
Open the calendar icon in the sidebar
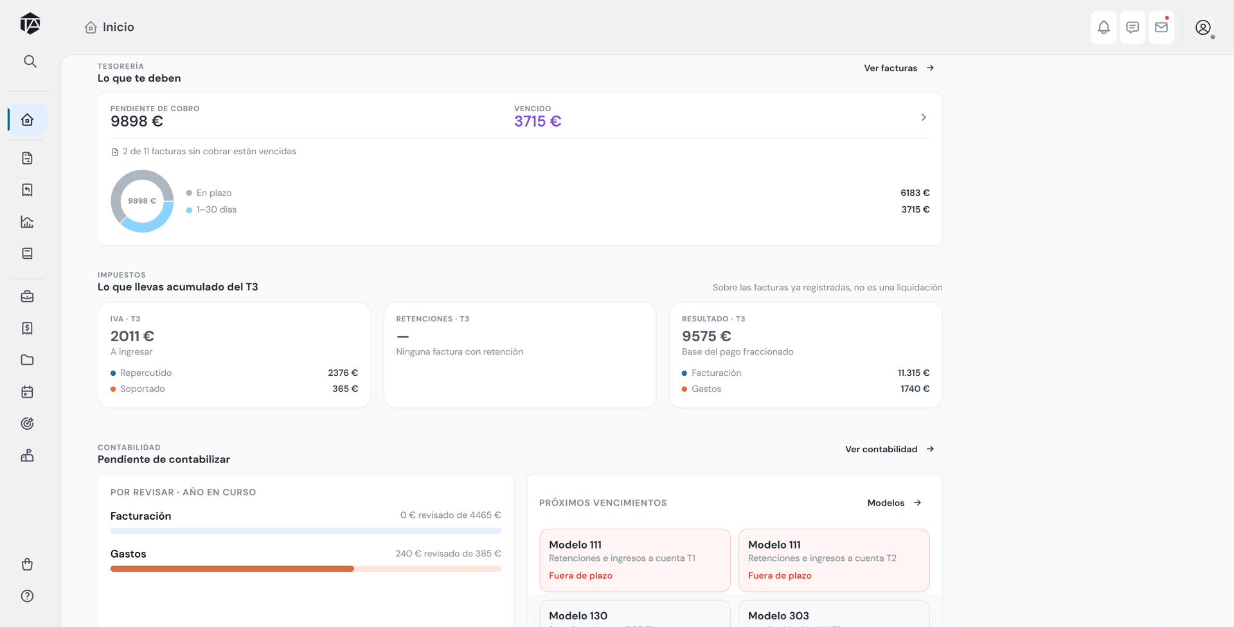(27, 392)
